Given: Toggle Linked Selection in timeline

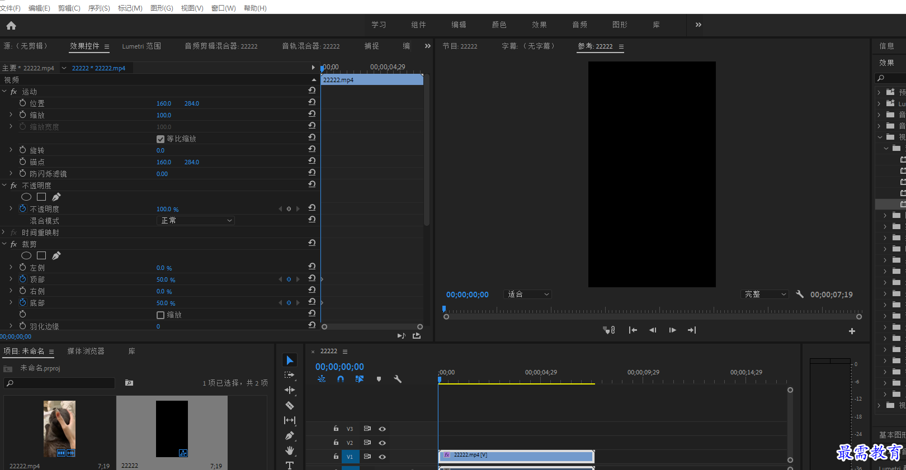Looking at the screenshot, I should click(360, 379).
